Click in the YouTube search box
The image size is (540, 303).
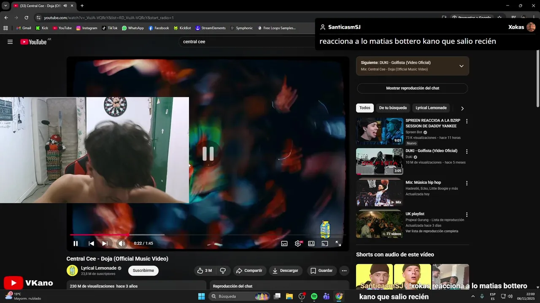point(247,42)
